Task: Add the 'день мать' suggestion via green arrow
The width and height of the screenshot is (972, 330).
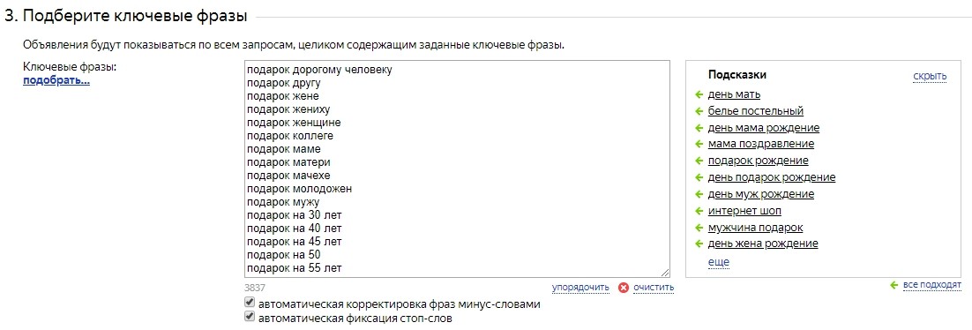Action: (699, 95)
